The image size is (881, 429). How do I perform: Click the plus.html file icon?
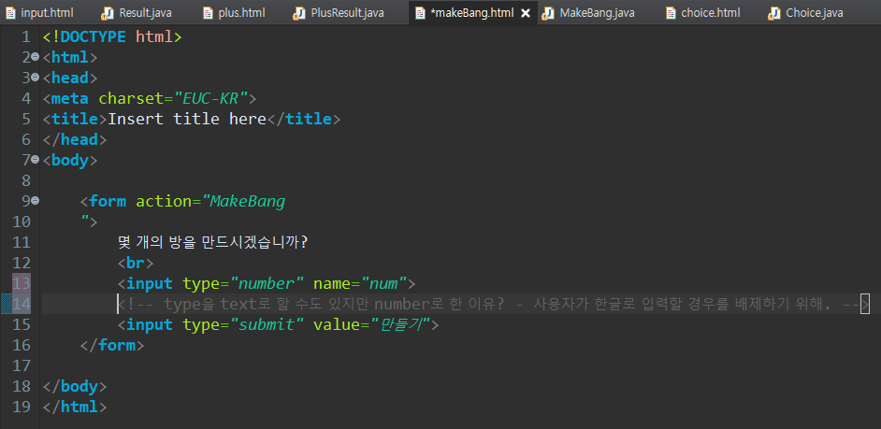[x=208, y=13]
